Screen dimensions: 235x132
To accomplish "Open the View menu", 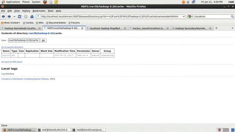I will click(x=17, y=11).
